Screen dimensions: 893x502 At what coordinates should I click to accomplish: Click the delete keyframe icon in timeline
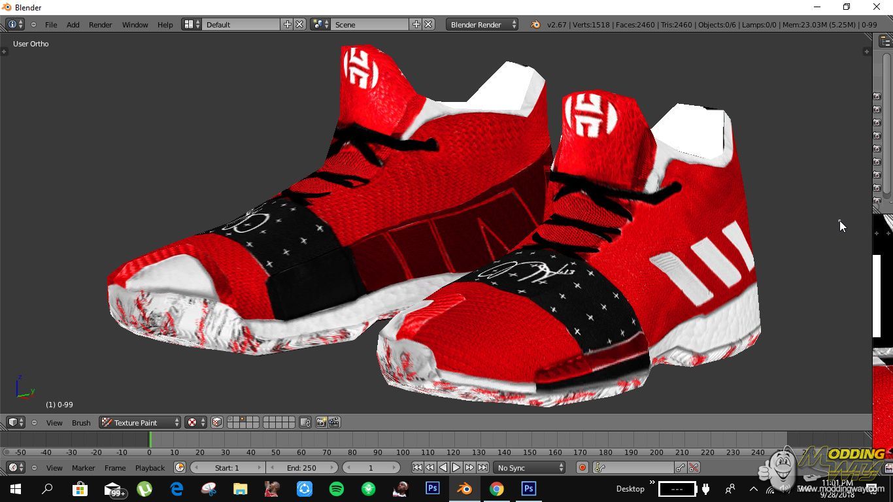(x=694, y=467)
